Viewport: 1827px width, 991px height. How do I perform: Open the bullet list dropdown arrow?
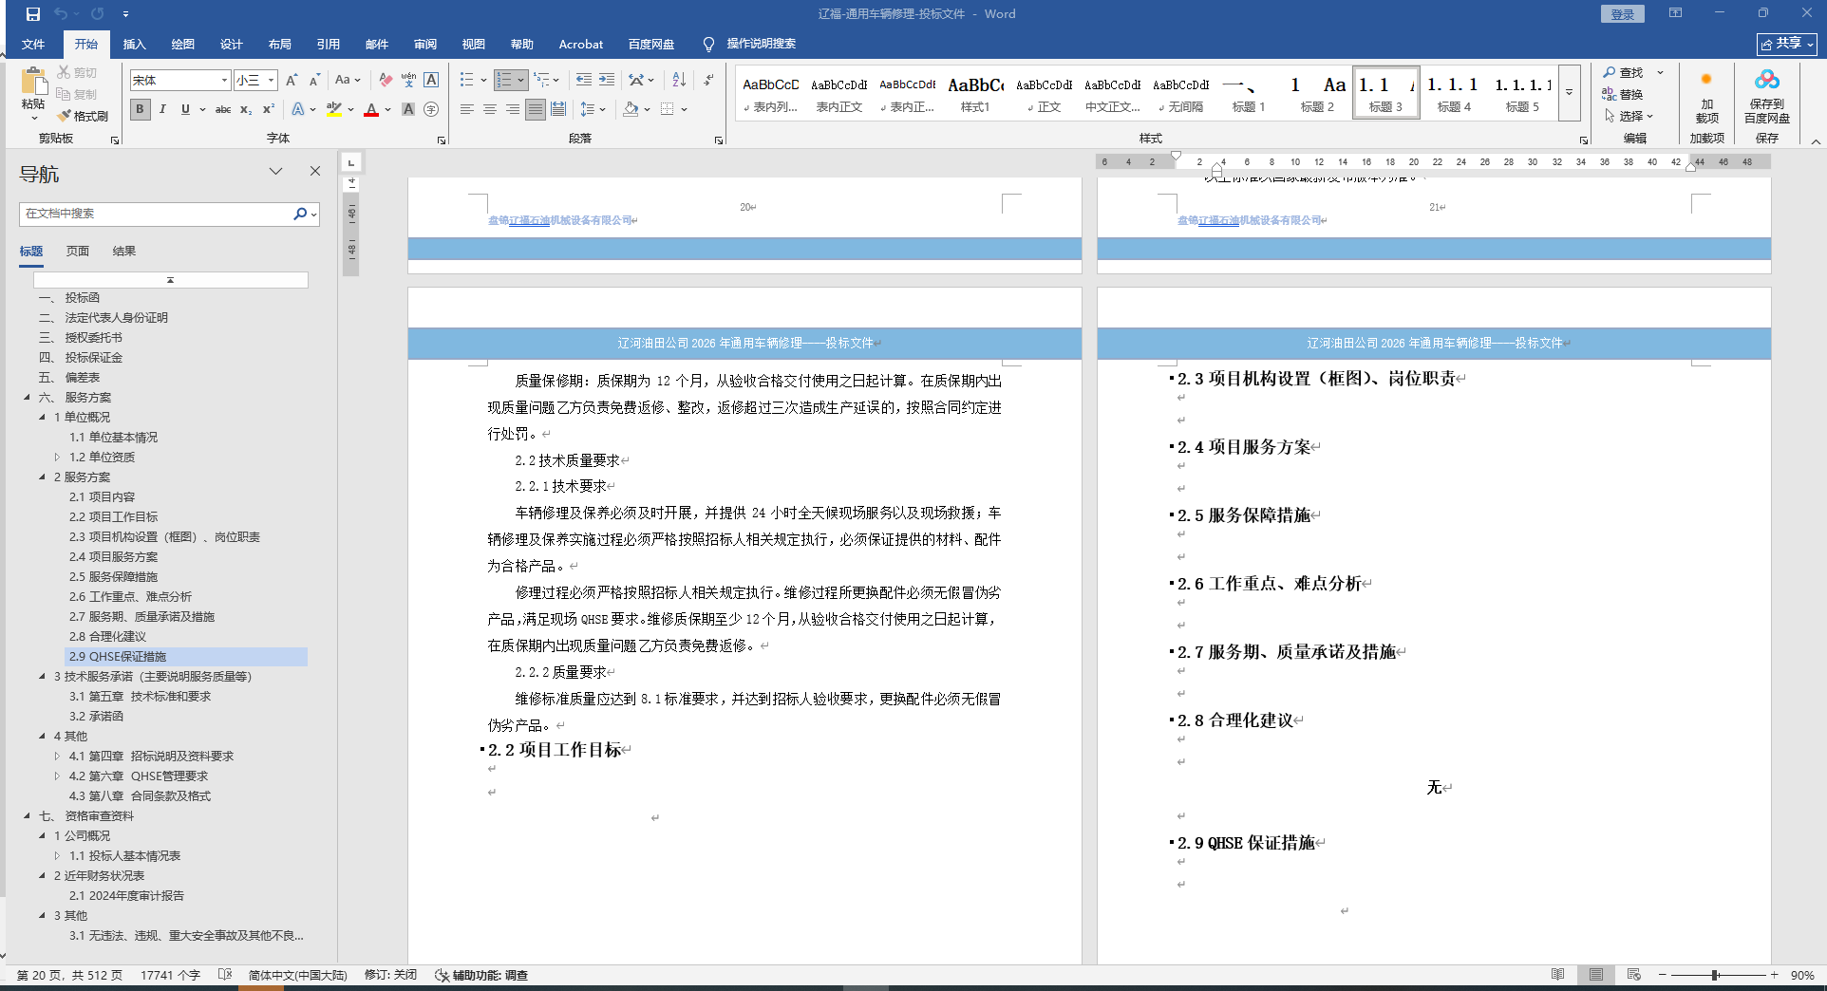click(x=483, y=80)
